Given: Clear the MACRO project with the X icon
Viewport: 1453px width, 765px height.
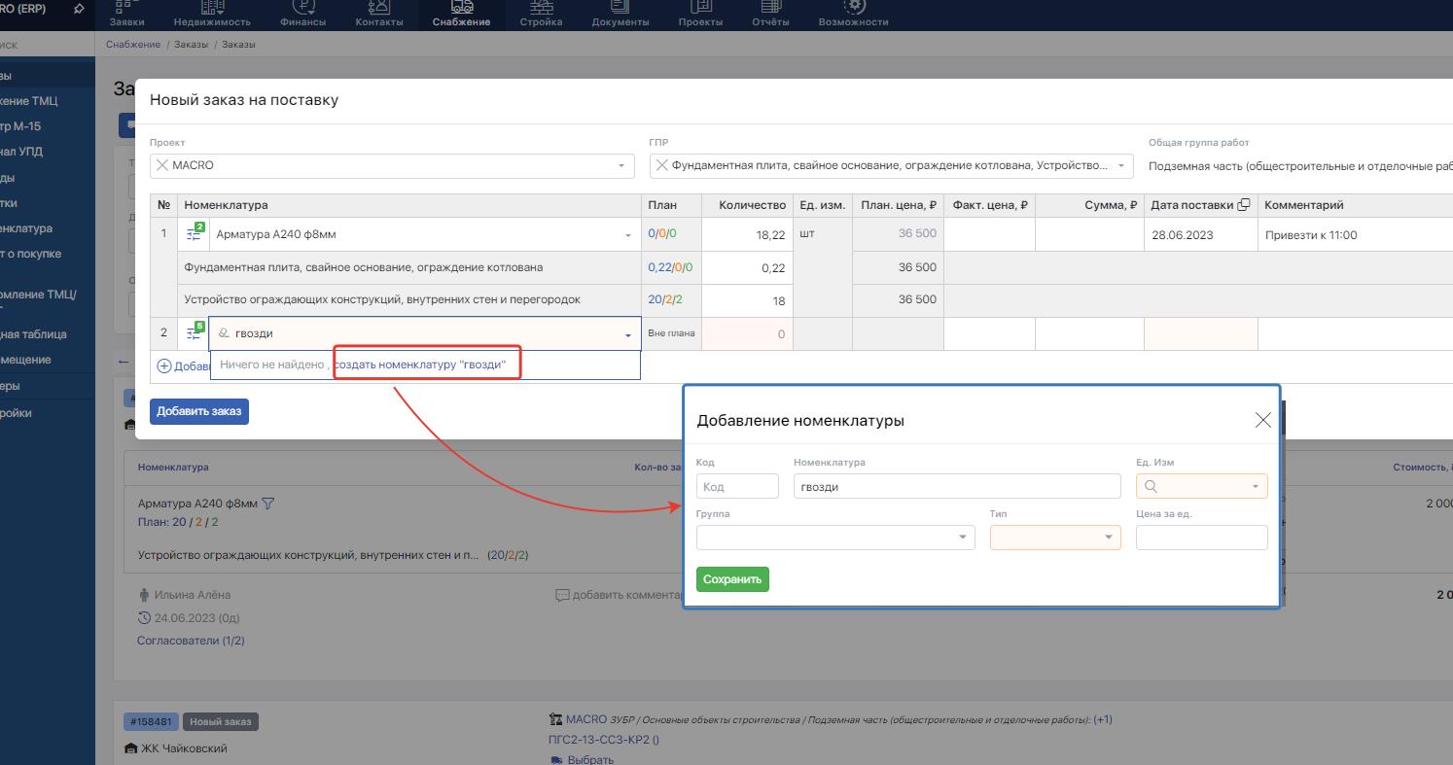Looking at the screenshot, I should [x=161, y=166].
